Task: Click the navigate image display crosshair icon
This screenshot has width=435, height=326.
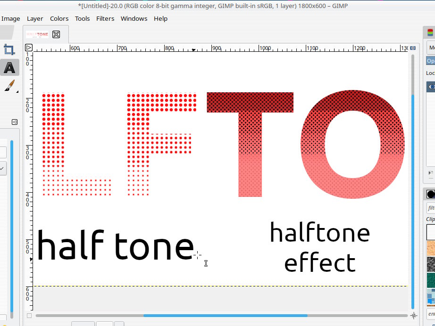Action: click(413, 316)
